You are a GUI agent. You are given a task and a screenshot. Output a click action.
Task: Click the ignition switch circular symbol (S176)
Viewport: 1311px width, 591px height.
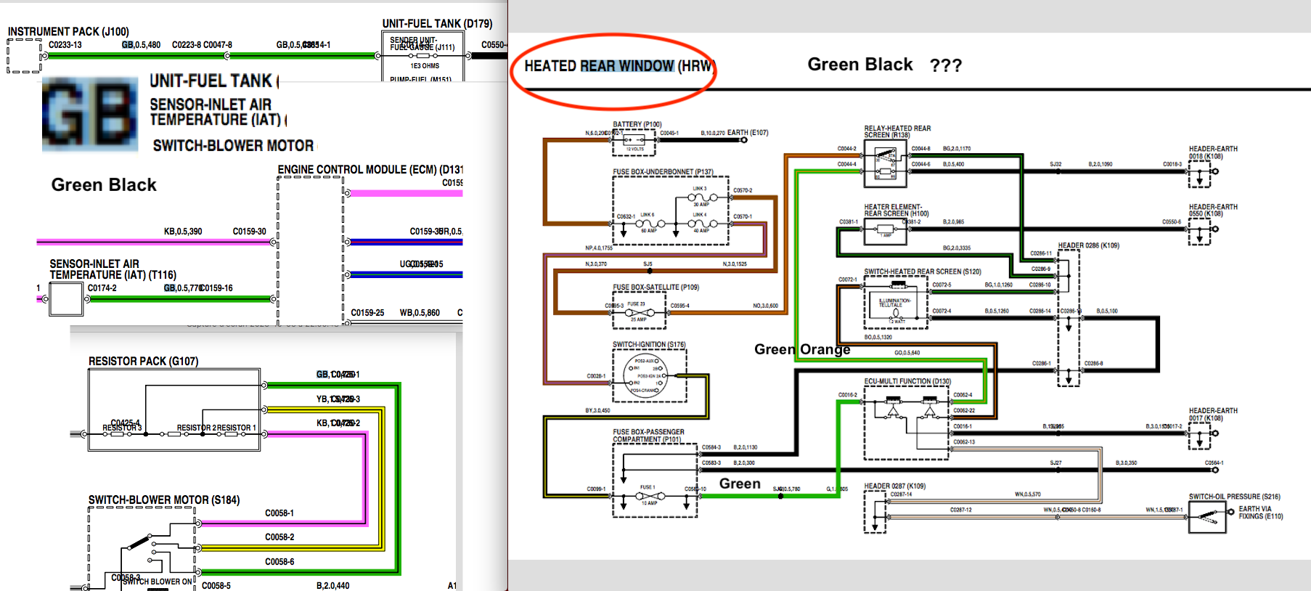650,375
